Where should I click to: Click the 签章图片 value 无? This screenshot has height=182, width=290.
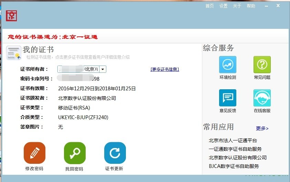61,127
